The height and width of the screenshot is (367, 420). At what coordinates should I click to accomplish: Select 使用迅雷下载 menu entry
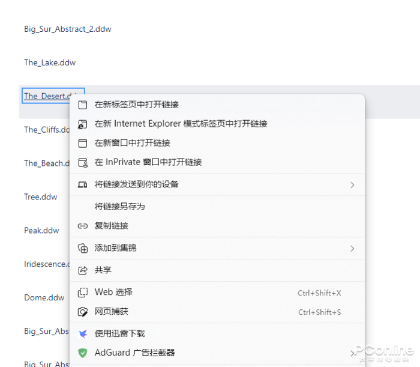click(x=120, y=334)
